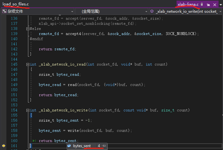Open the _xlab_network_io_write function dropdown
Screen dimensions: 223x150
(186, 11)
